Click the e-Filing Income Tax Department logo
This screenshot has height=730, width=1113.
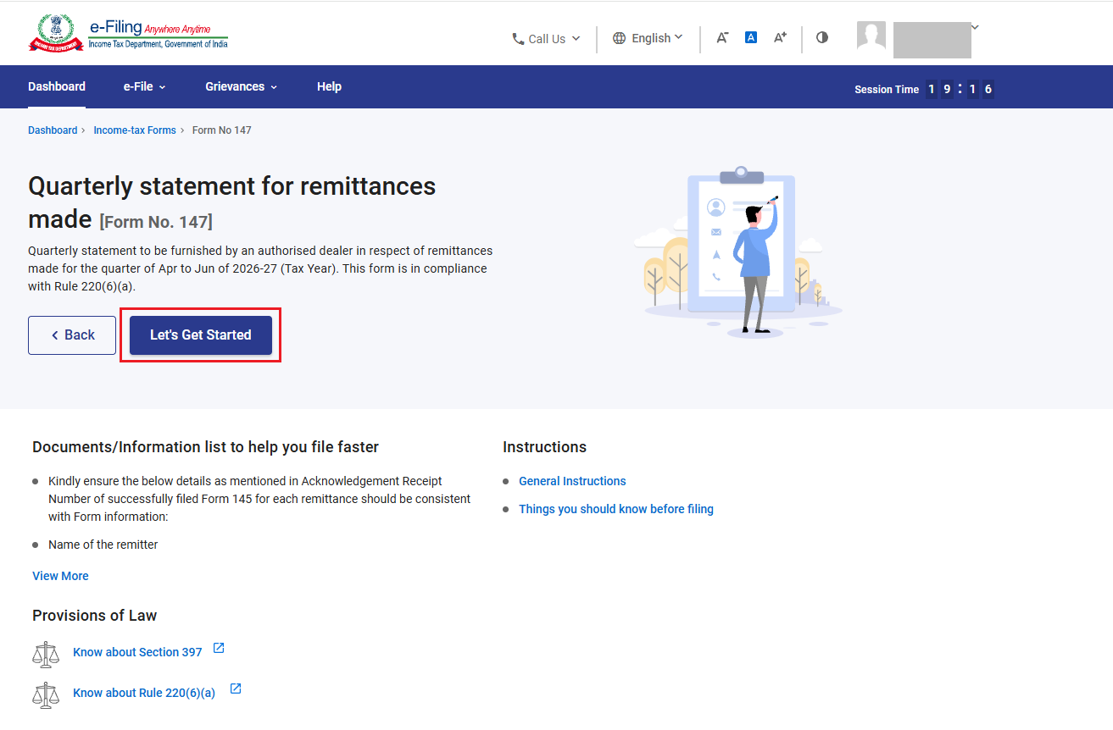128,33
